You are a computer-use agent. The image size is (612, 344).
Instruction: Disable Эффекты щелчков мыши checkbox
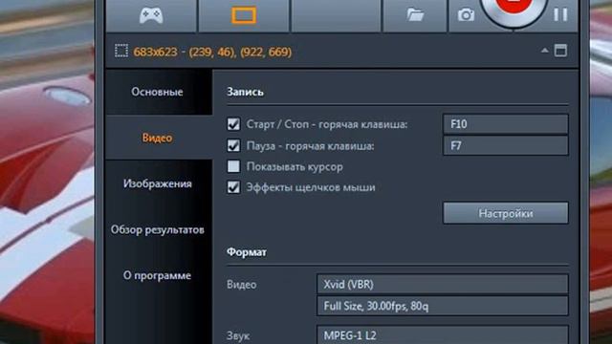coord(233,187)
